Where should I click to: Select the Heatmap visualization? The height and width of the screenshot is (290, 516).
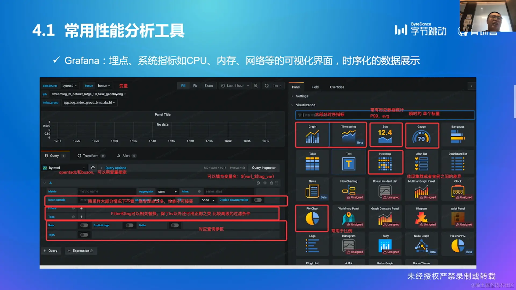point(385,162)
